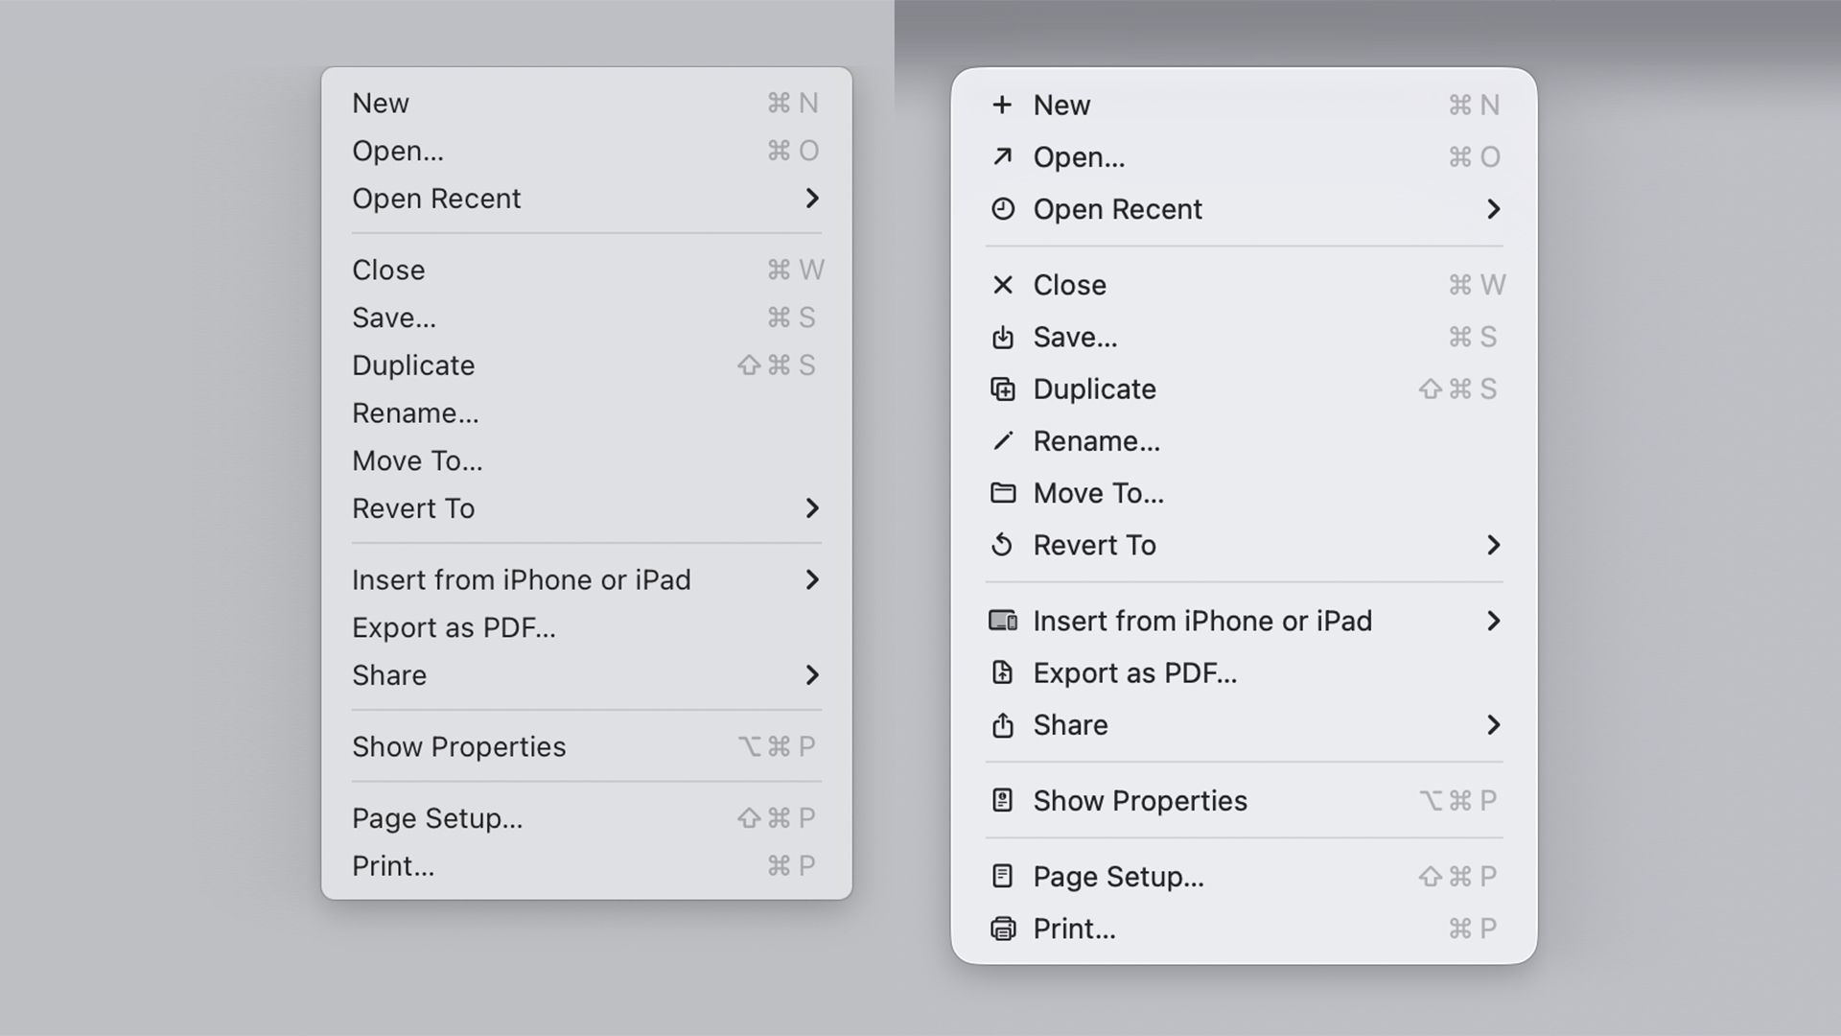Select the device icon for Insert from iPhone or iPad
This screenshot has width=1841, height=1036.
pos(1003,621)
